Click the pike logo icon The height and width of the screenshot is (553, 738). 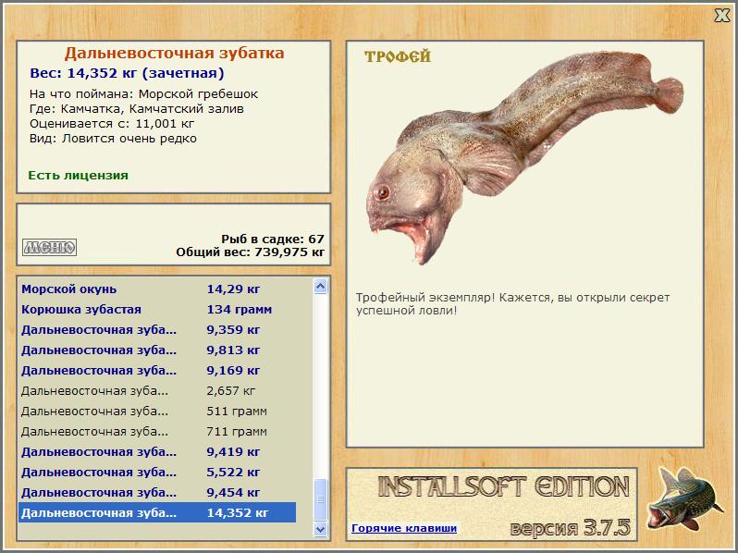[x=683, y=499]
